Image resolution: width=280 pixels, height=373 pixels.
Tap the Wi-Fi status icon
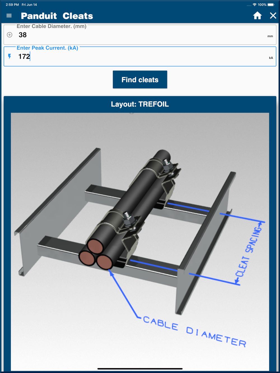255,5
